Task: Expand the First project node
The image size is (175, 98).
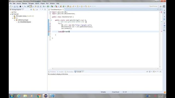Action: [x=11, y=12]
